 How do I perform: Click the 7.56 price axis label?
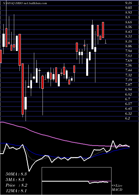click(128, 65)
